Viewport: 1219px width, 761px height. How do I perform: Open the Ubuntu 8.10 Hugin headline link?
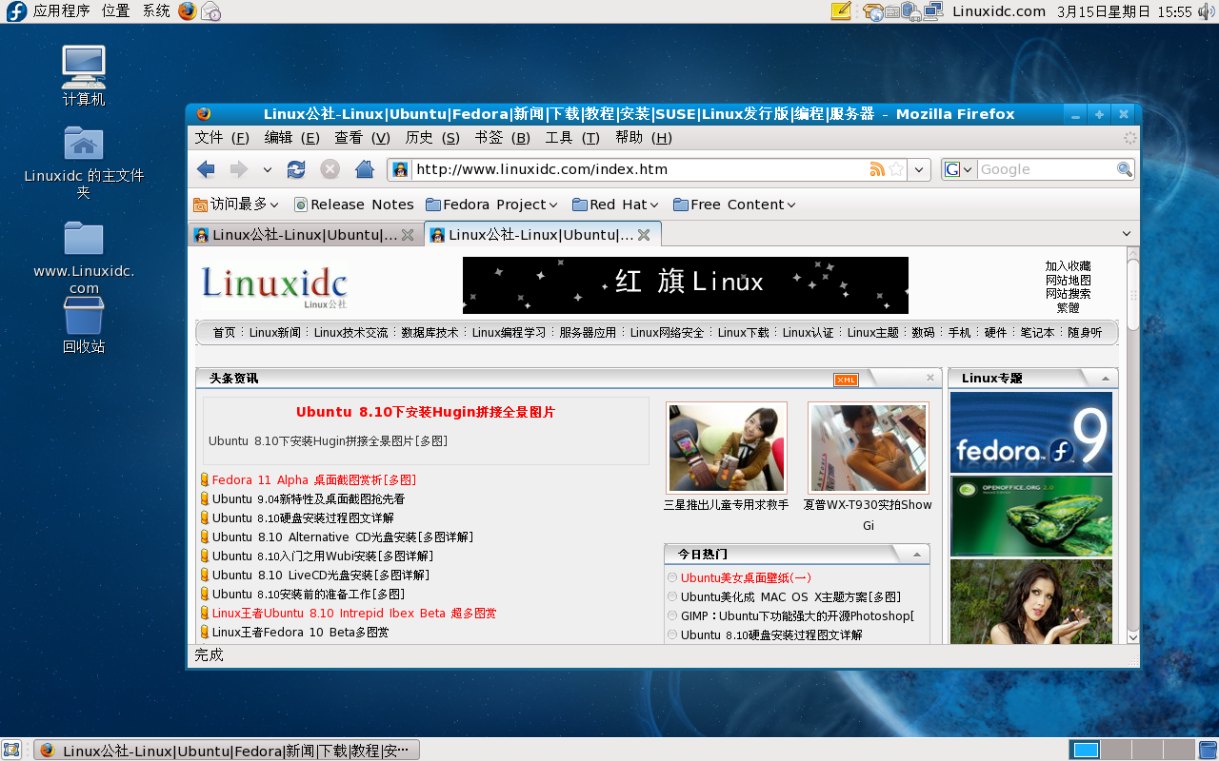[x=426, y=412]
